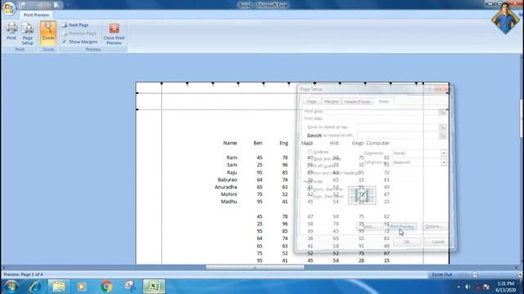Image resolution: width=524 pixels, height=294 pixels.
Task: Open Windows Start menu
Action: (x=11, y=287)
